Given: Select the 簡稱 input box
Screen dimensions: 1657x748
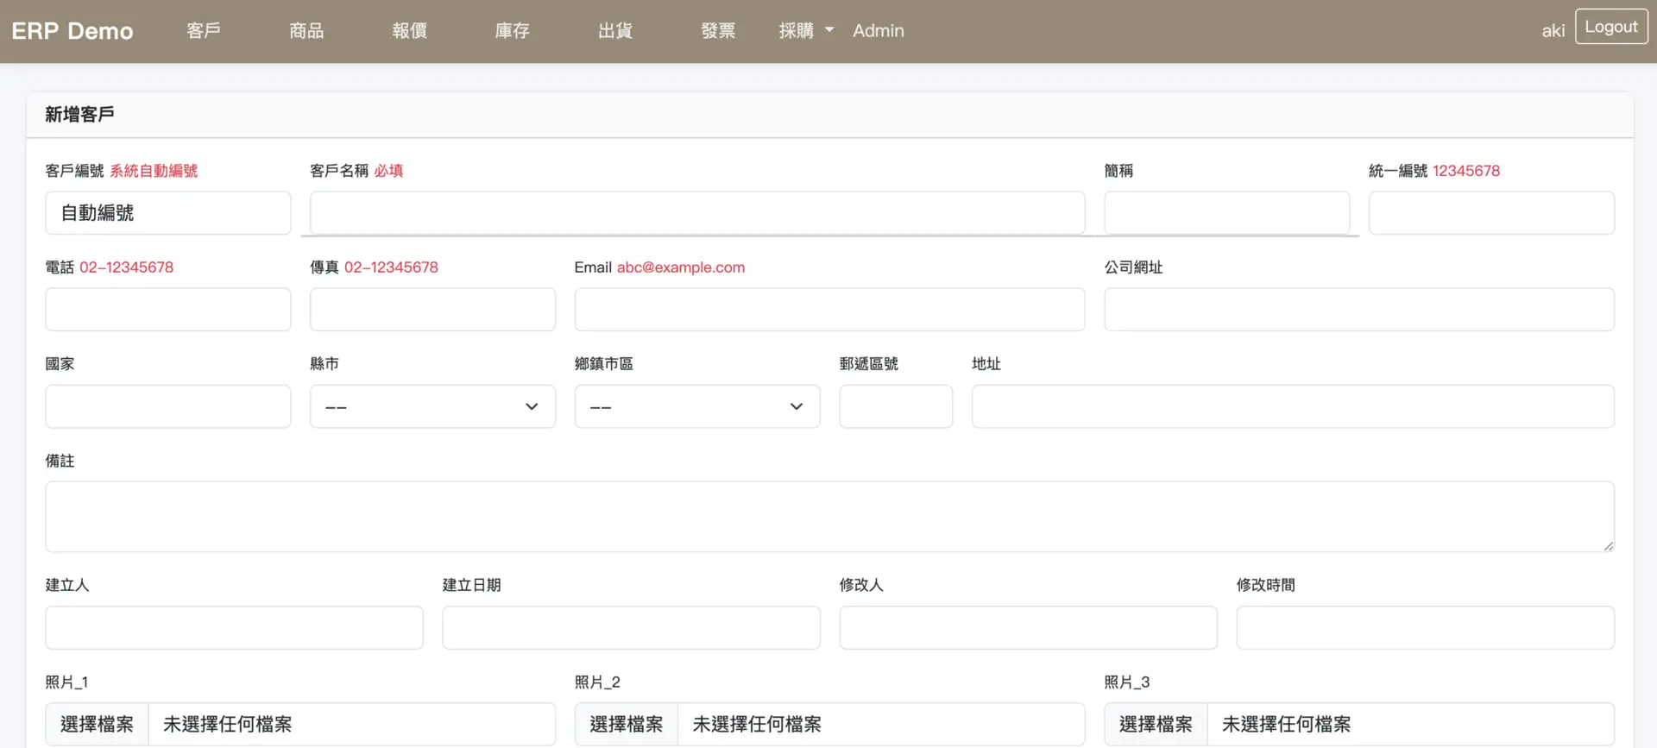Looking at the screenshot, I should tap(1226, 213).
